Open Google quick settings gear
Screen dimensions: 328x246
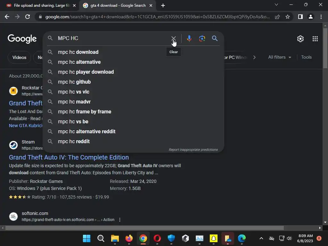[x=300, y=39]
